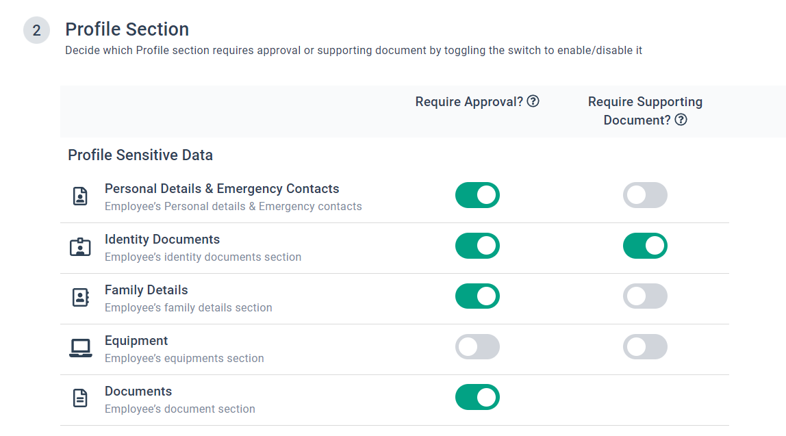Click the Identity Documents ID badge icon

[x=80, y=247]
